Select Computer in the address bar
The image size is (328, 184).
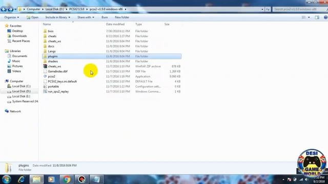click(x=33, y=9)
